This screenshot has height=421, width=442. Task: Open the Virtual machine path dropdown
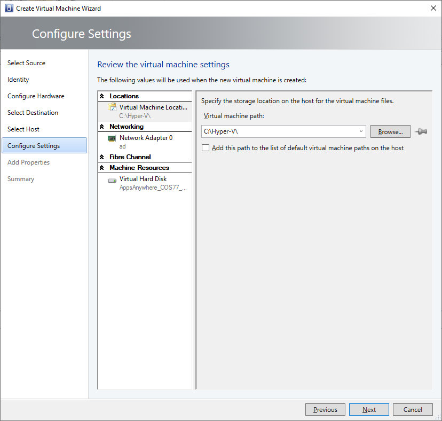click(361, 131)
